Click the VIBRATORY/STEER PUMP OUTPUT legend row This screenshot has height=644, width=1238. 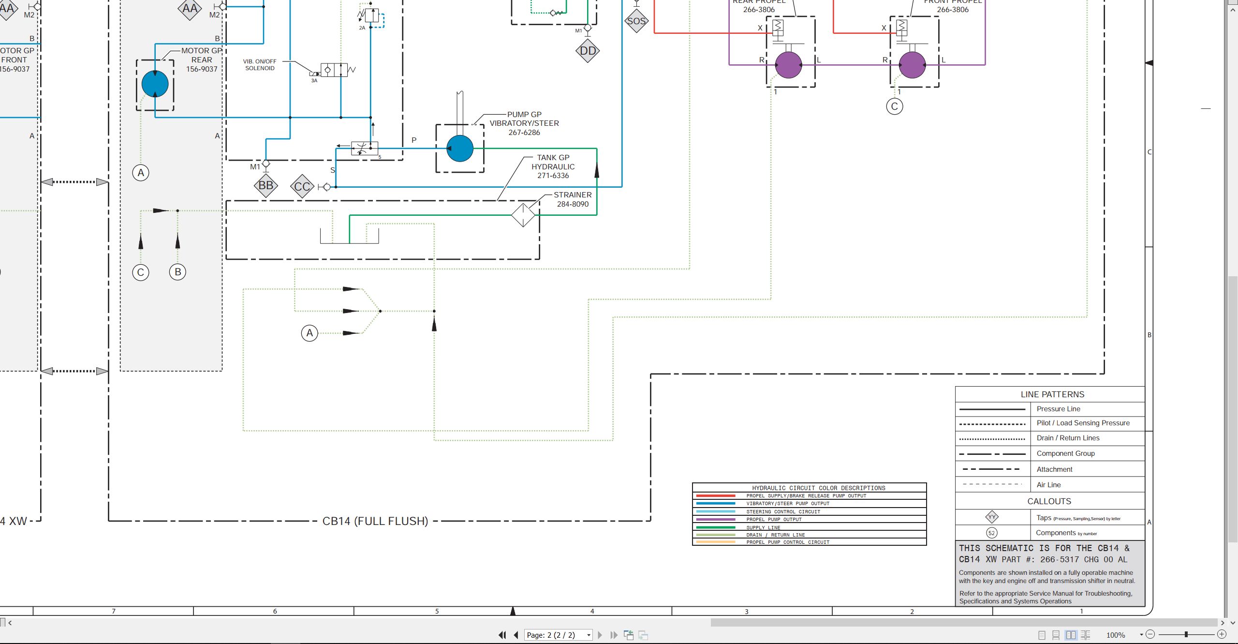[810, 504]
